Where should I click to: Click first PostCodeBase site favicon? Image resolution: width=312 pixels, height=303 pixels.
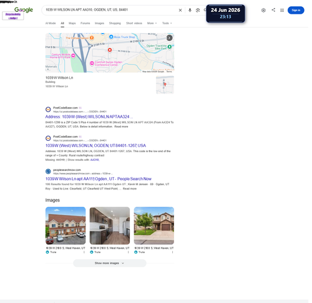(x=48, y=109)
